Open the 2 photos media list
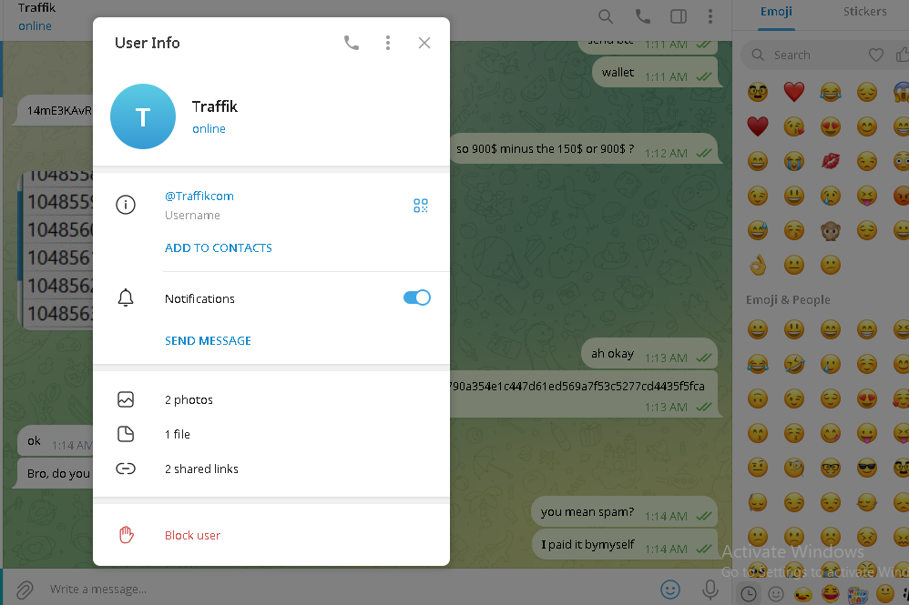 pyautogui.click(x=271, y=399)
